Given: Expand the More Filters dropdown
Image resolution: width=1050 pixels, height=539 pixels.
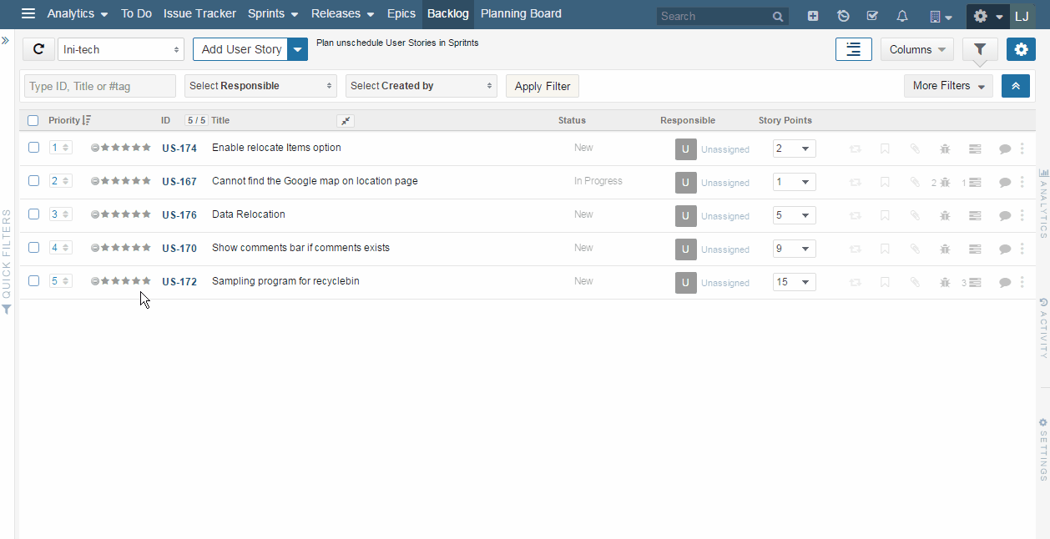Looking at the screenshot, I should (948, 86).
